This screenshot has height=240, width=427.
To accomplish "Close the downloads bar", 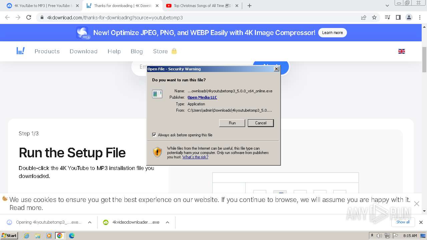I will (421, 222).
